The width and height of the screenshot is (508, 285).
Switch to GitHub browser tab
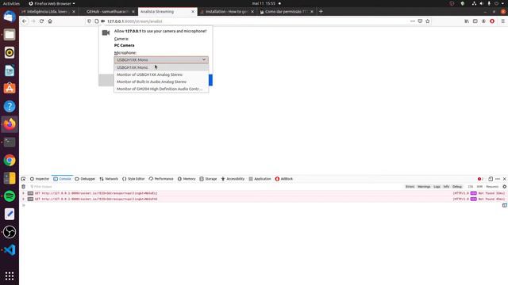pyautogui.click(x=108, y=11)
